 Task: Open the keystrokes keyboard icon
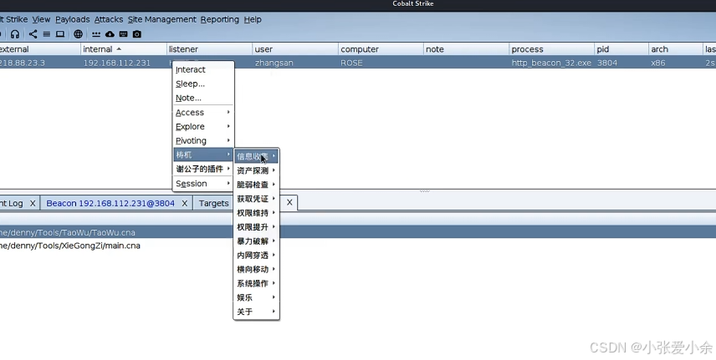123,34
